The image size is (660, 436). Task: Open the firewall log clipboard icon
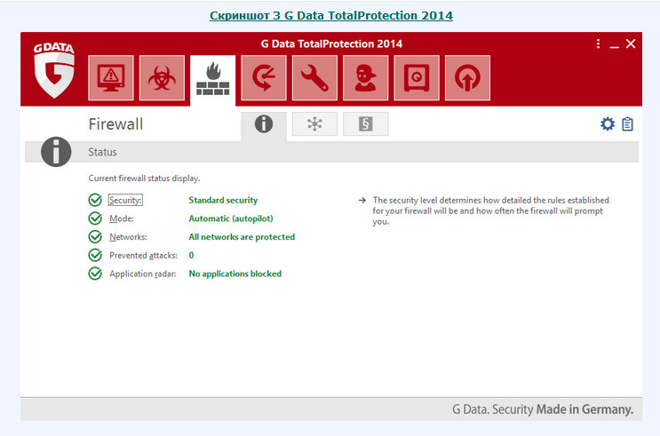(x=628, y=124)
